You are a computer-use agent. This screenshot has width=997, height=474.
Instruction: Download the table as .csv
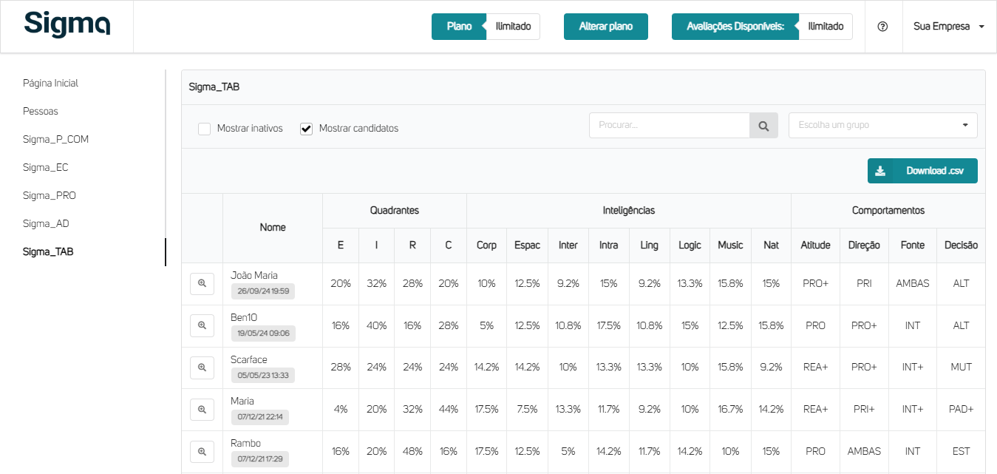922,171
